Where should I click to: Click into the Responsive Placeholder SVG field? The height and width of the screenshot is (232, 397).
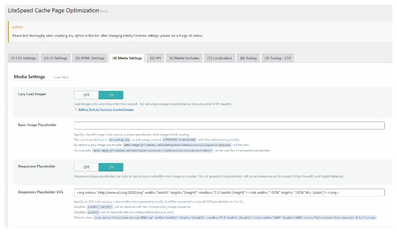click(x=229, y=192)
